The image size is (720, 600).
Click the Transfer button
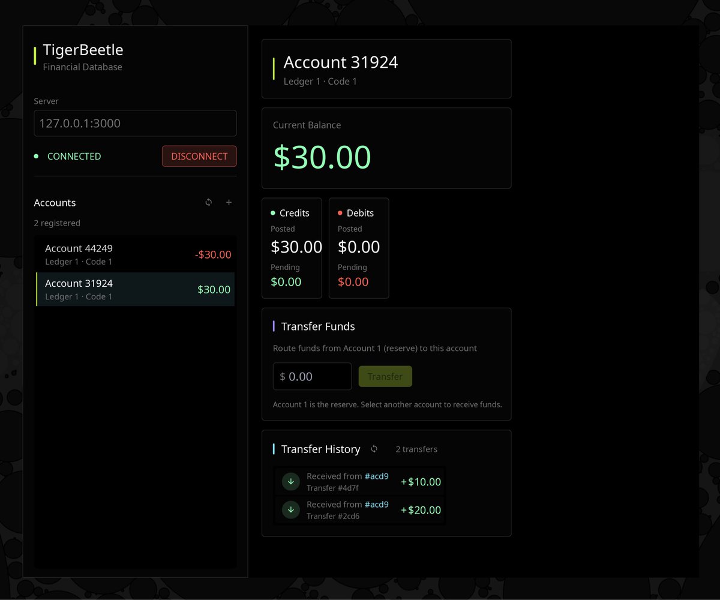385,376
